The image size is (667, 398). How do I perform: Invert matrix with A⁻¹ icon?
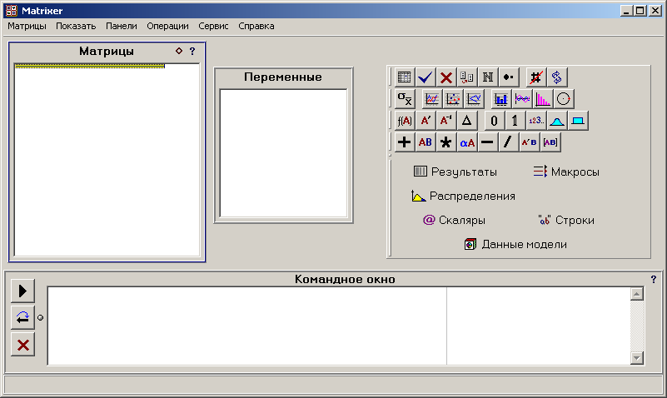(x=445, y=121)
